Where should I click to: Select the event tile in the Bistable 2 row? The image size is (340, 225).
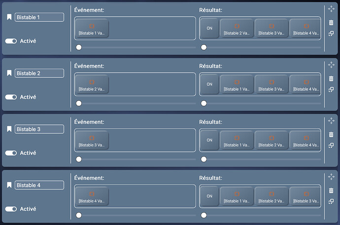(91, 84)
